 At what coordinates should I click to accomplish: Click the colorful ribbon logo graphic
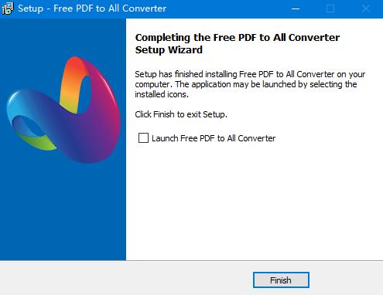63,110
